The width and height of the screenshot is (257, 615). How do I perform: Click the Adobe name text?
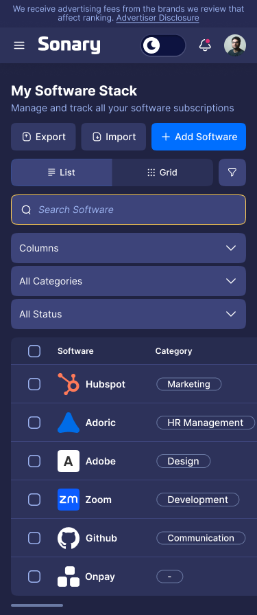click(101, 461)
